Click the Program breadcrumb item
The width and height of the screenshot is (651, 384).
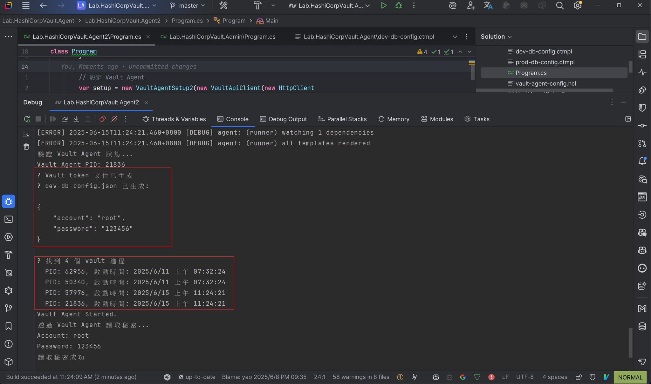(230, 21)
